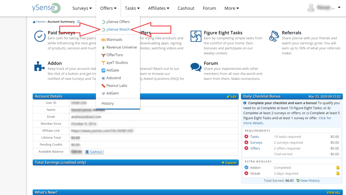Click the OfferToro logo icon
This screenshot has width=346, height=195.
[x=103, y=55]
